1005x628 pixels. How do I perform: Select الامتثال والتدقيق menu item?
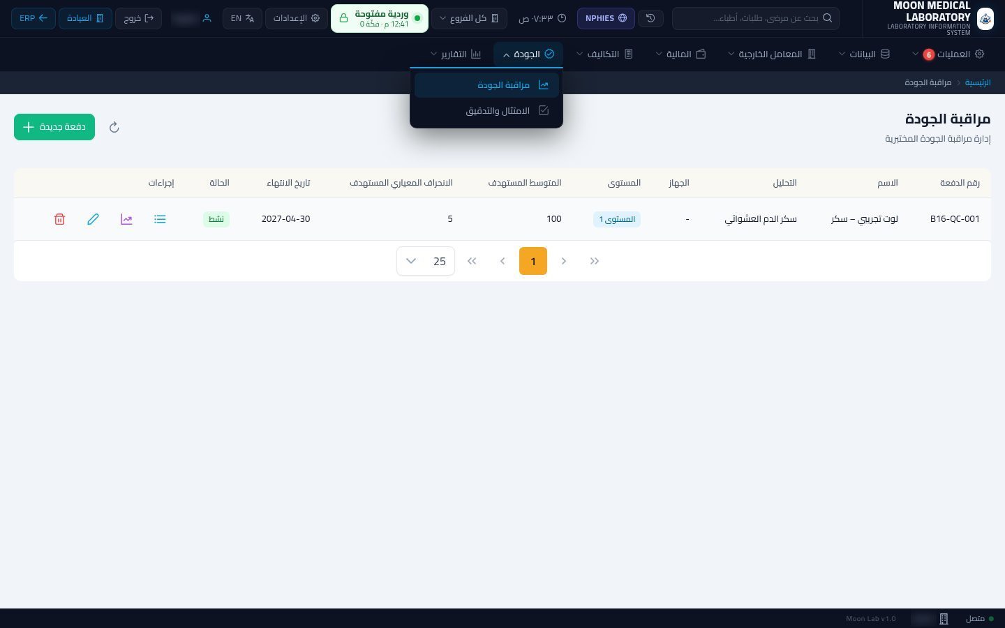point(486,111)
